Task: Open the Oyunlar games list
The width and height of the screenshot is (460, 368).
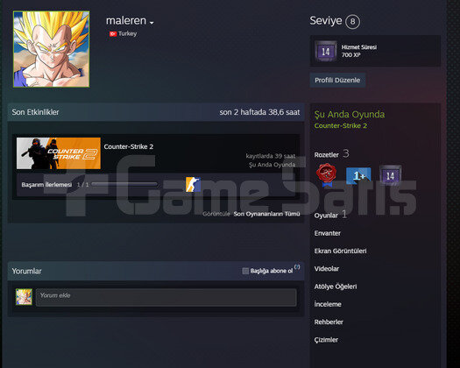Action: 330,215
